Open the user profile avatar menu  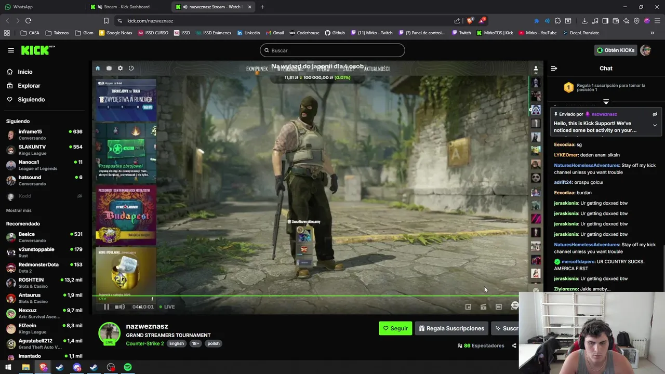(646, 50)
